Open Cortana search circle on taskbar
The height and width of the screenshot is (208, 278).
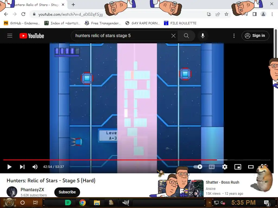pos(23,203)
